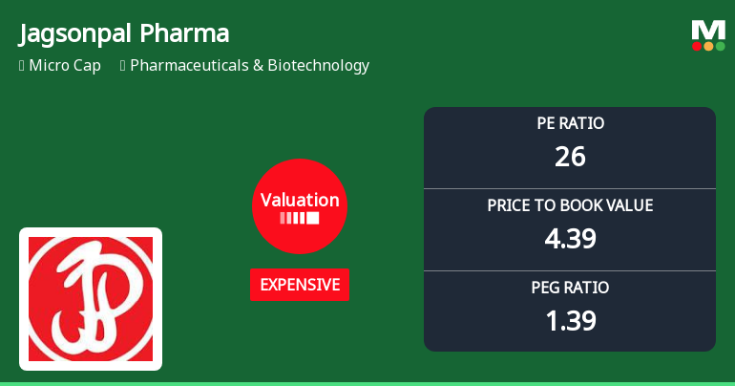This screenshot has width=735, height=386.
Task: Select the Micro Cap label
Action: (x=65, y=66)
